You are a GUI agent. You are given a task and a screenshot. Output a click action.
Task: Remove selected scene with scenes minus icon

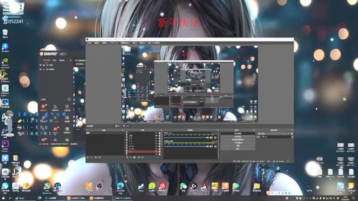[91, 157]
